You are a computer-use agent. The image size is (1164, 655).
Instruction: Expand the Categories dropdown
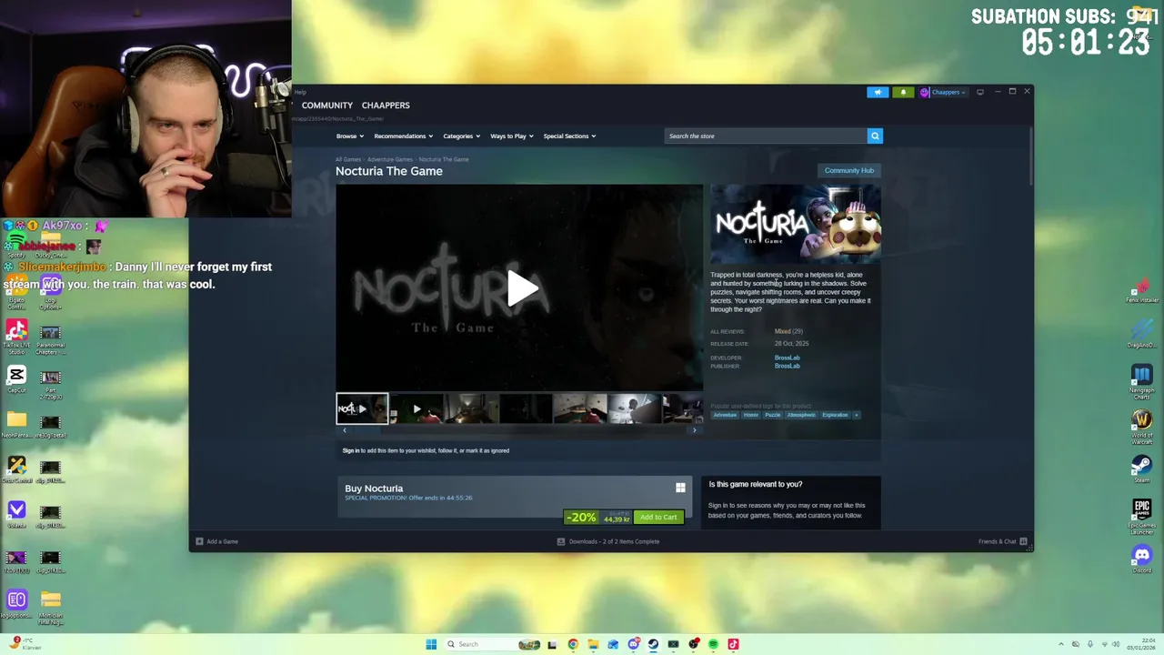tap(461, 136)
